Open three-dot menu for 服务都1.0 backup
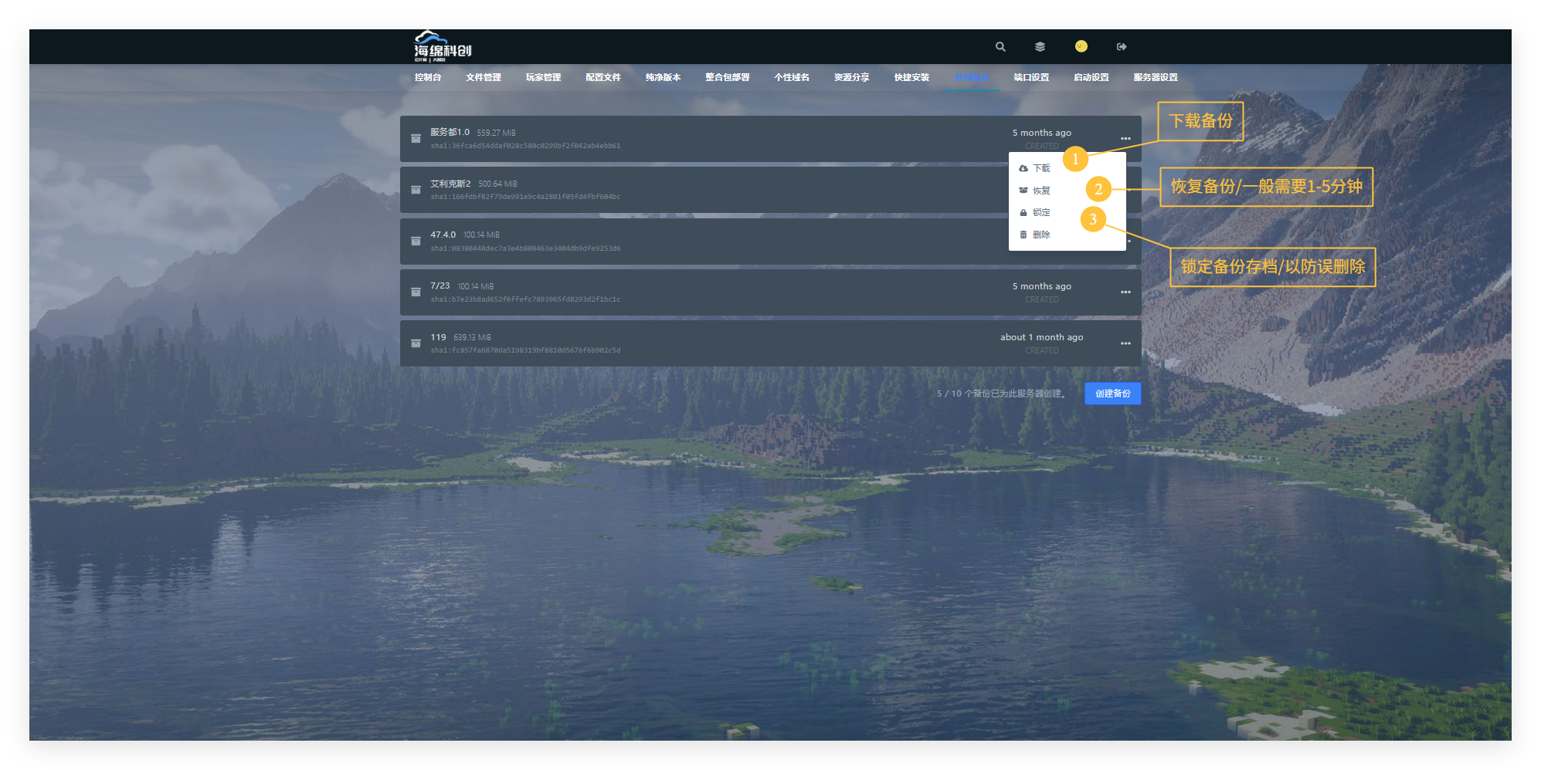Viewport: 1541px width, 770px height. [x=1125, y=139]
